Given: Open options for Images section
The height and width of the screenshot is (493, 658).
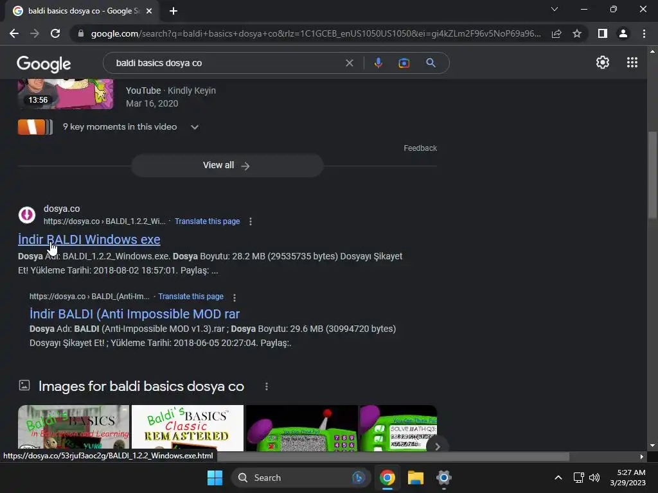Looking at the screenshot, I should pyautogui.click(x=267, y=386).
